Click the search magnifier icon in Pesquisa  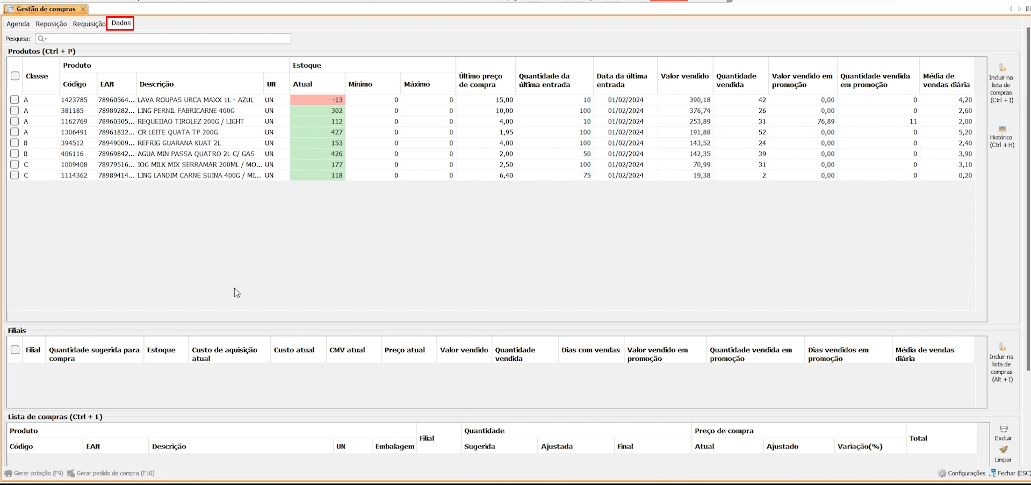41,39
